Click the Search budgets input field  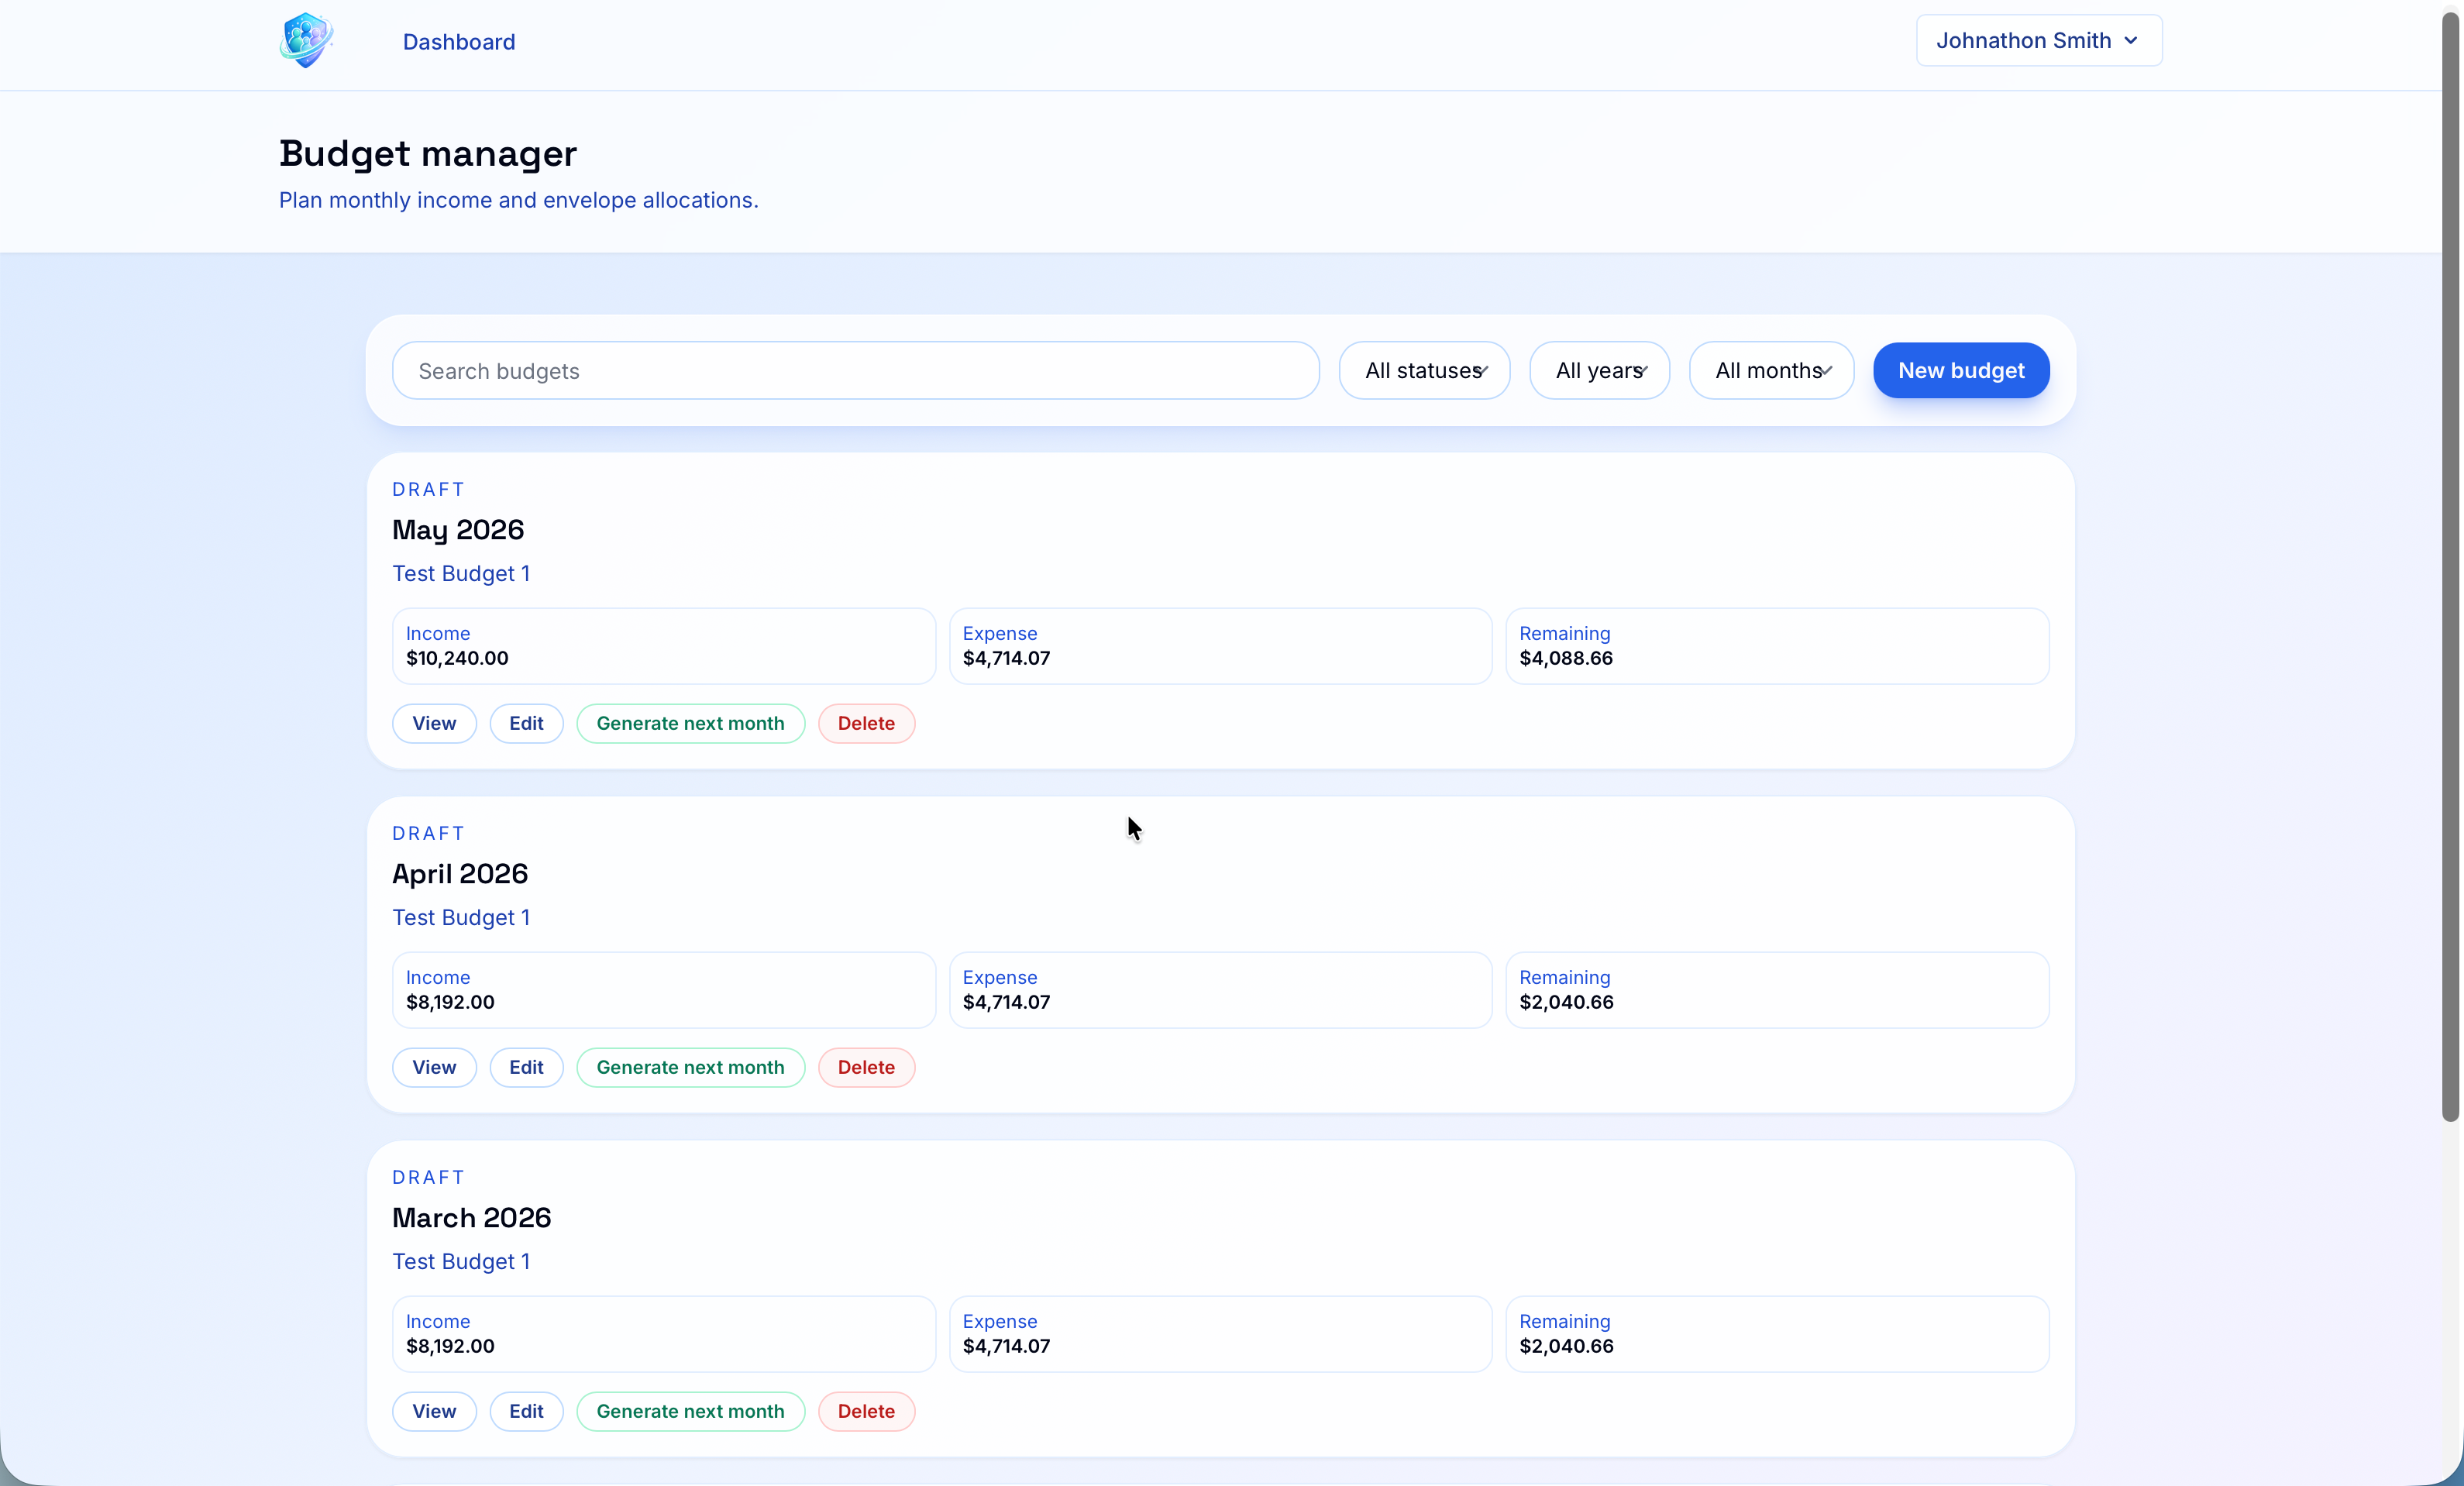click(x=855, y=371)
